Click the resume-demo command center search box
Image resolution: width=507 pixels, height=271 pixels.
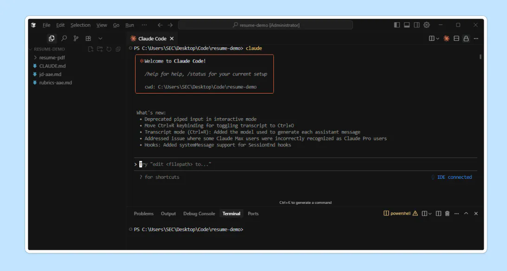point(266,25)
